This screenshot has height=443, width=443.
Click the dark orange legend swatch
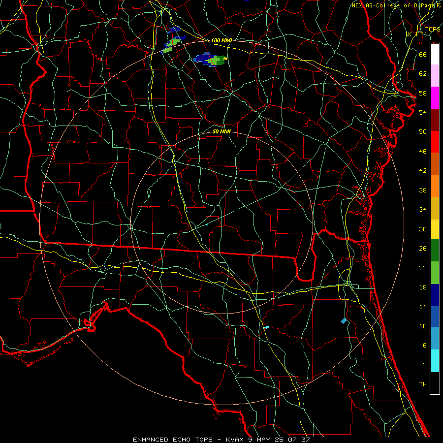435,163
